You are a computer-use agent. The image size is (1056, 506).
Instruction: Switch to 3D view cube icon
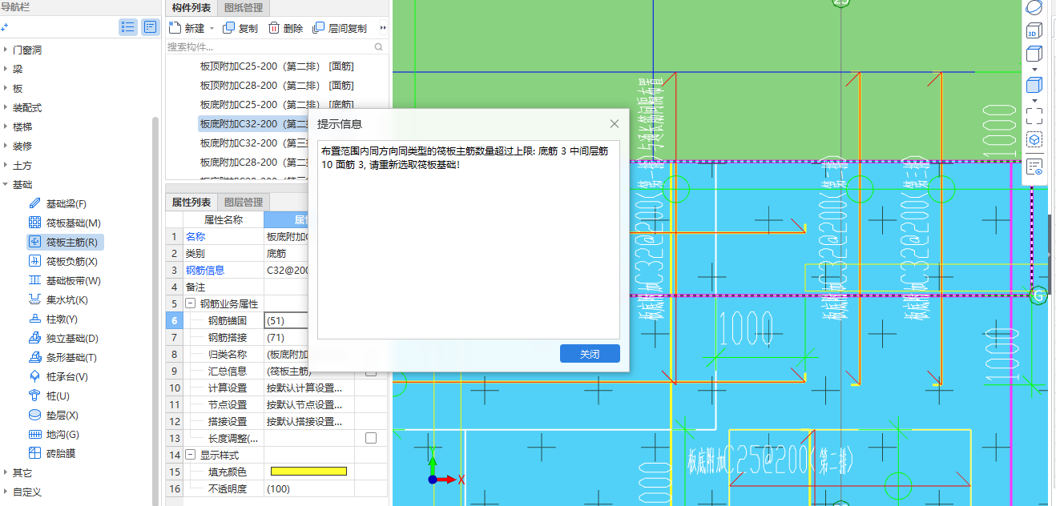[x=1034, y=30]
